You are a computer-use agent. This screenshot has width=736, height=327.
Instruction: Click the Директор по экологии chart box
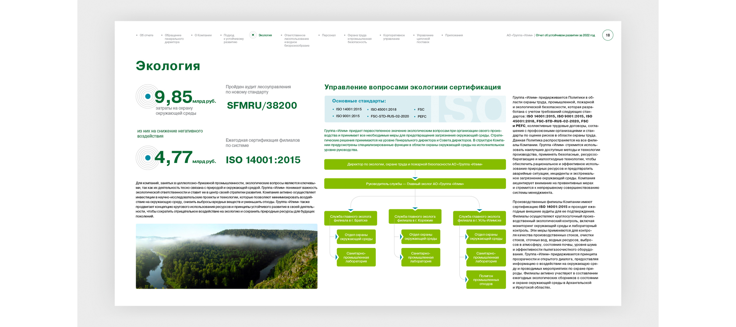coord(415,164)
